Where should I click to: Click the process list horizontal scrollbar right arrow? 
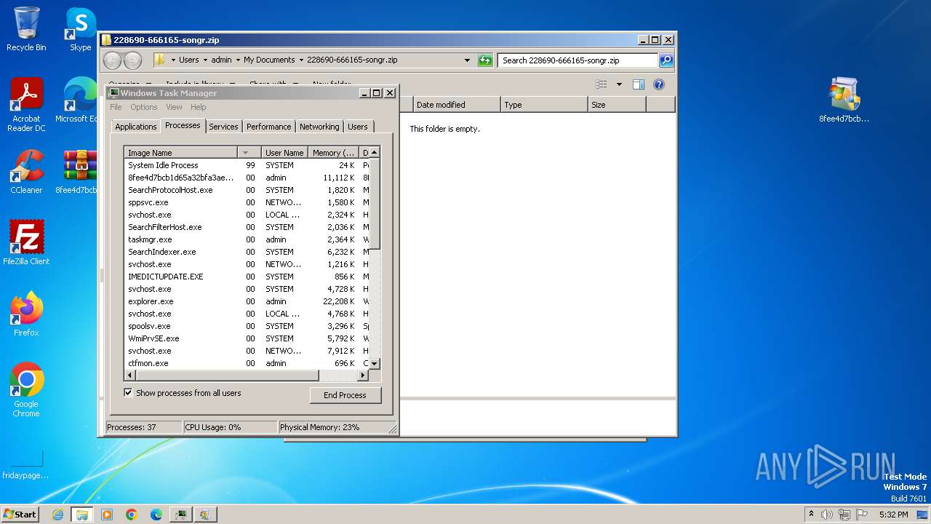(362, 376)
